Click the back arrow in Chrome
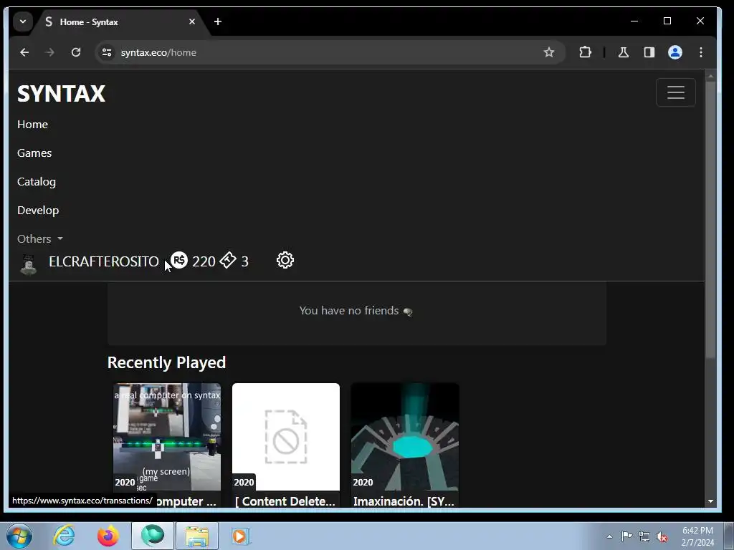734x550 pixels. (x=24, y=52)
